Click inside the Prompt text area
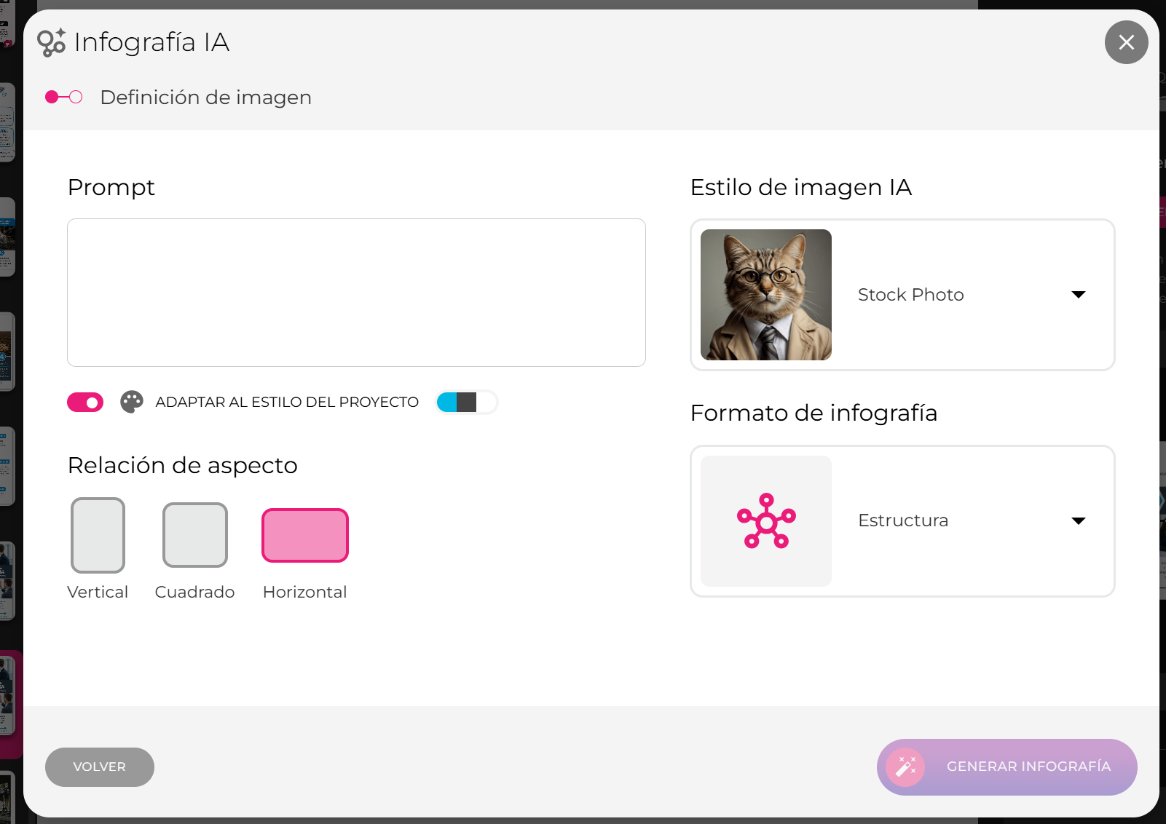Screen dimensions: 1166x824 [x=356, y=293]
